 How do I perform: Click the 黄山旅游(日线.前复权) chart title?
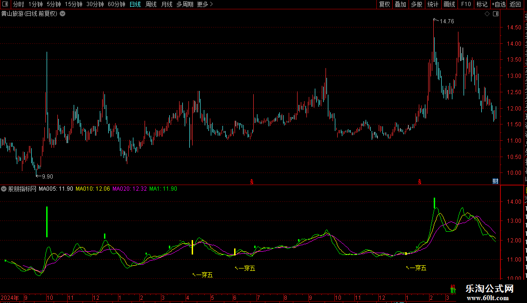(x=29, y=14)
